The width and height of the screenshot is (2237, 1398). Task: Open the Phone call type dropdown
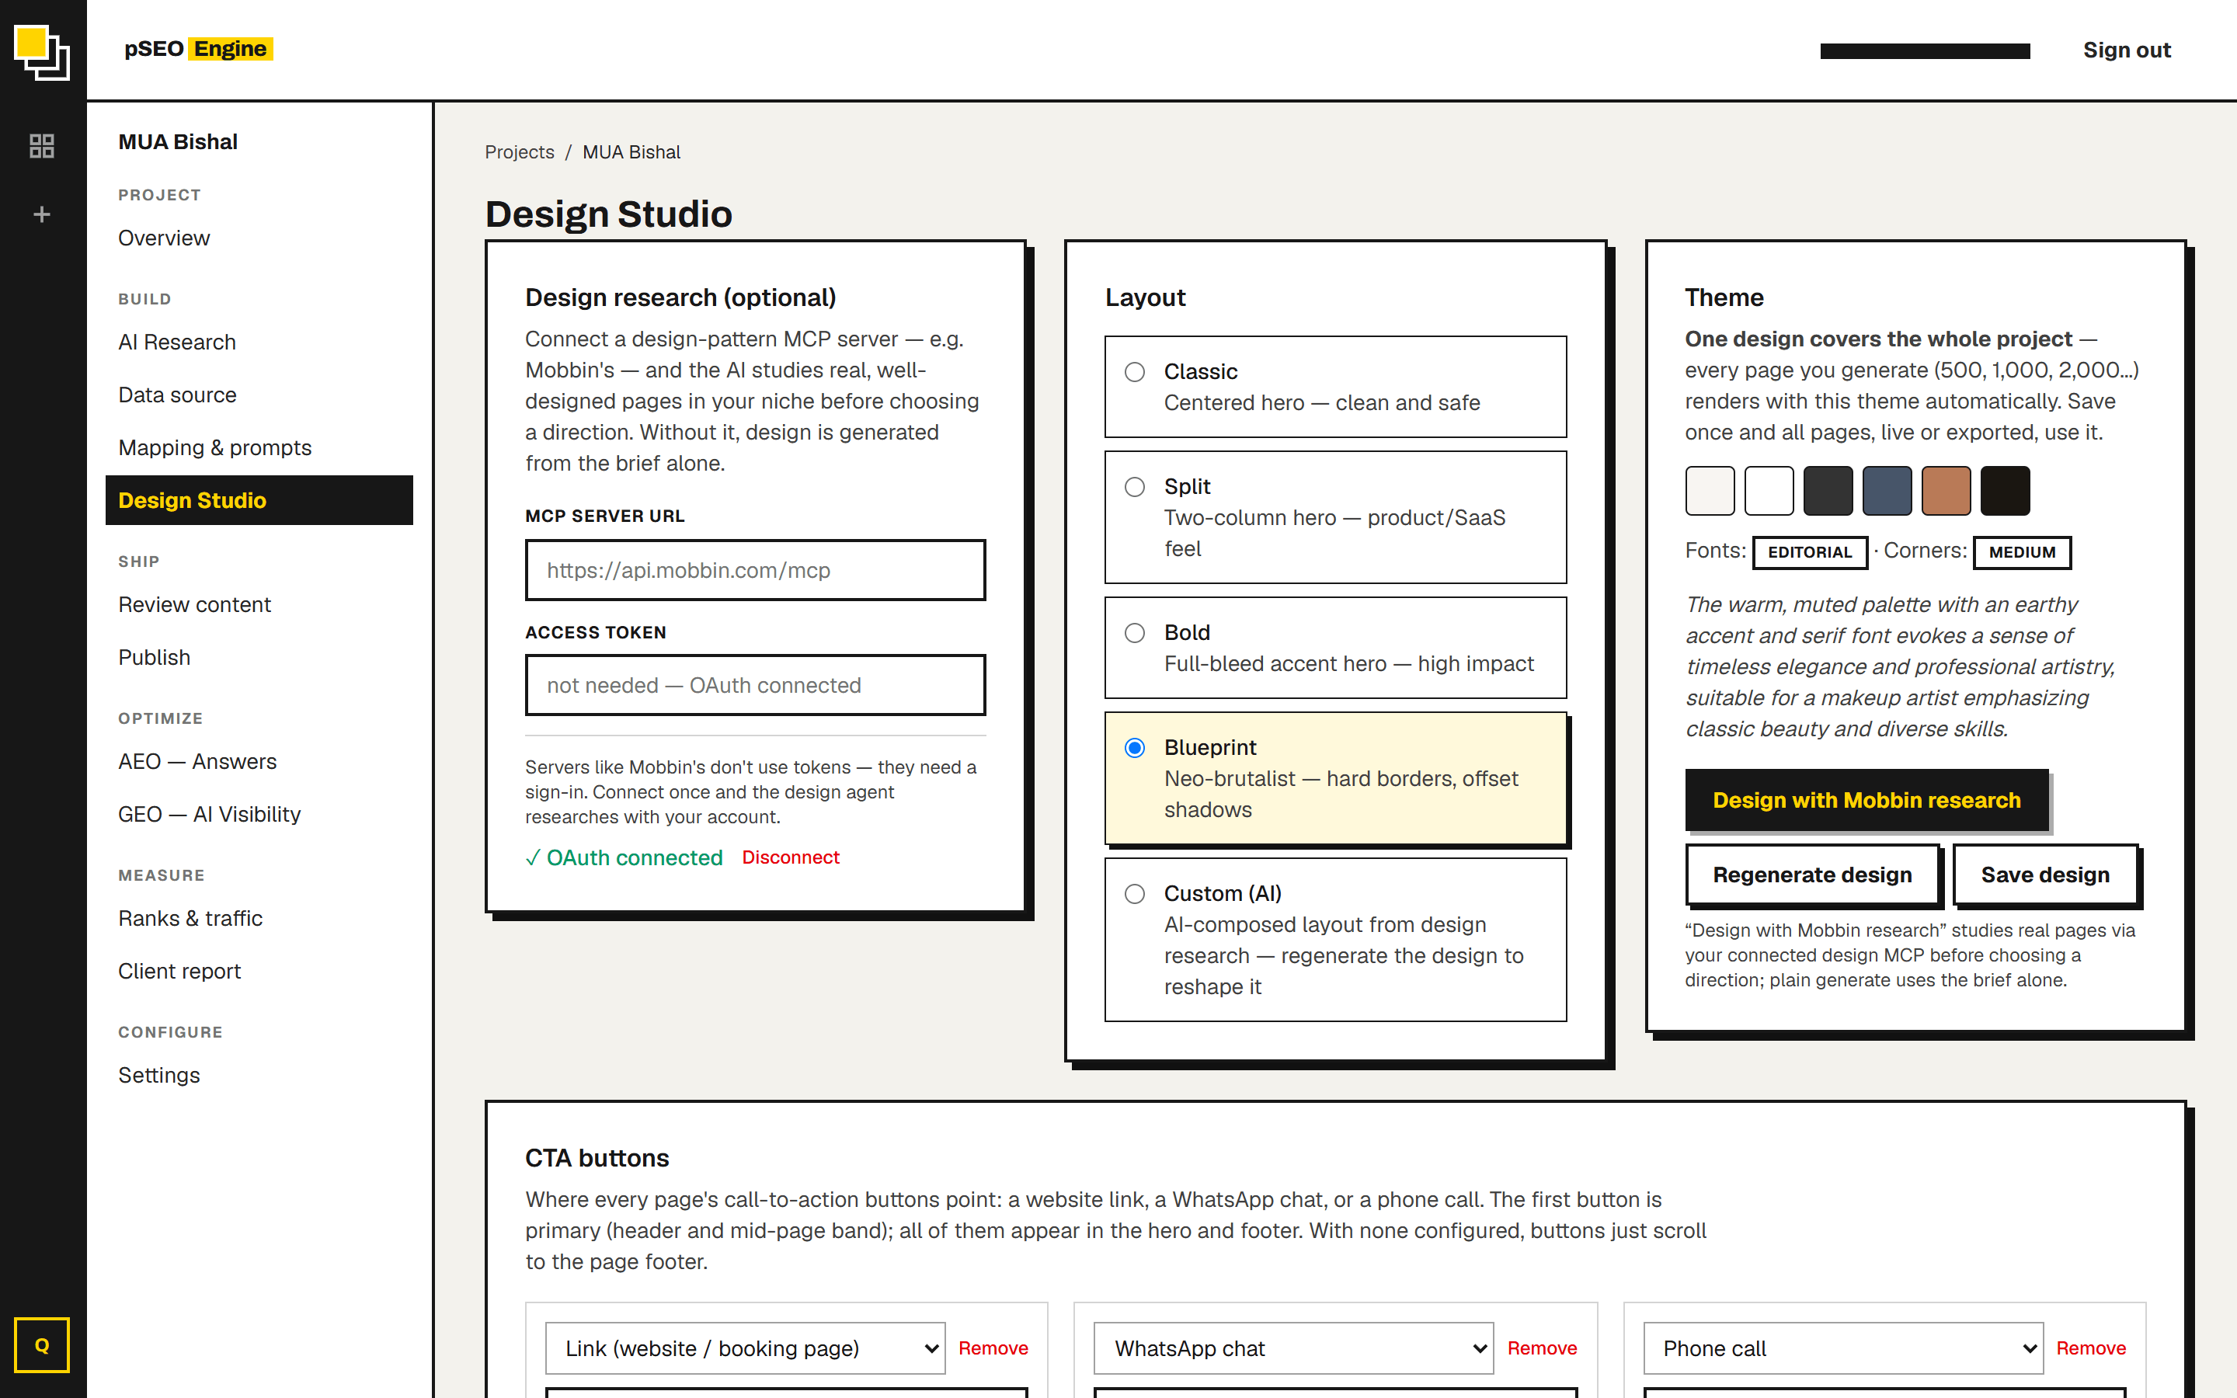pos(1842,1348)
